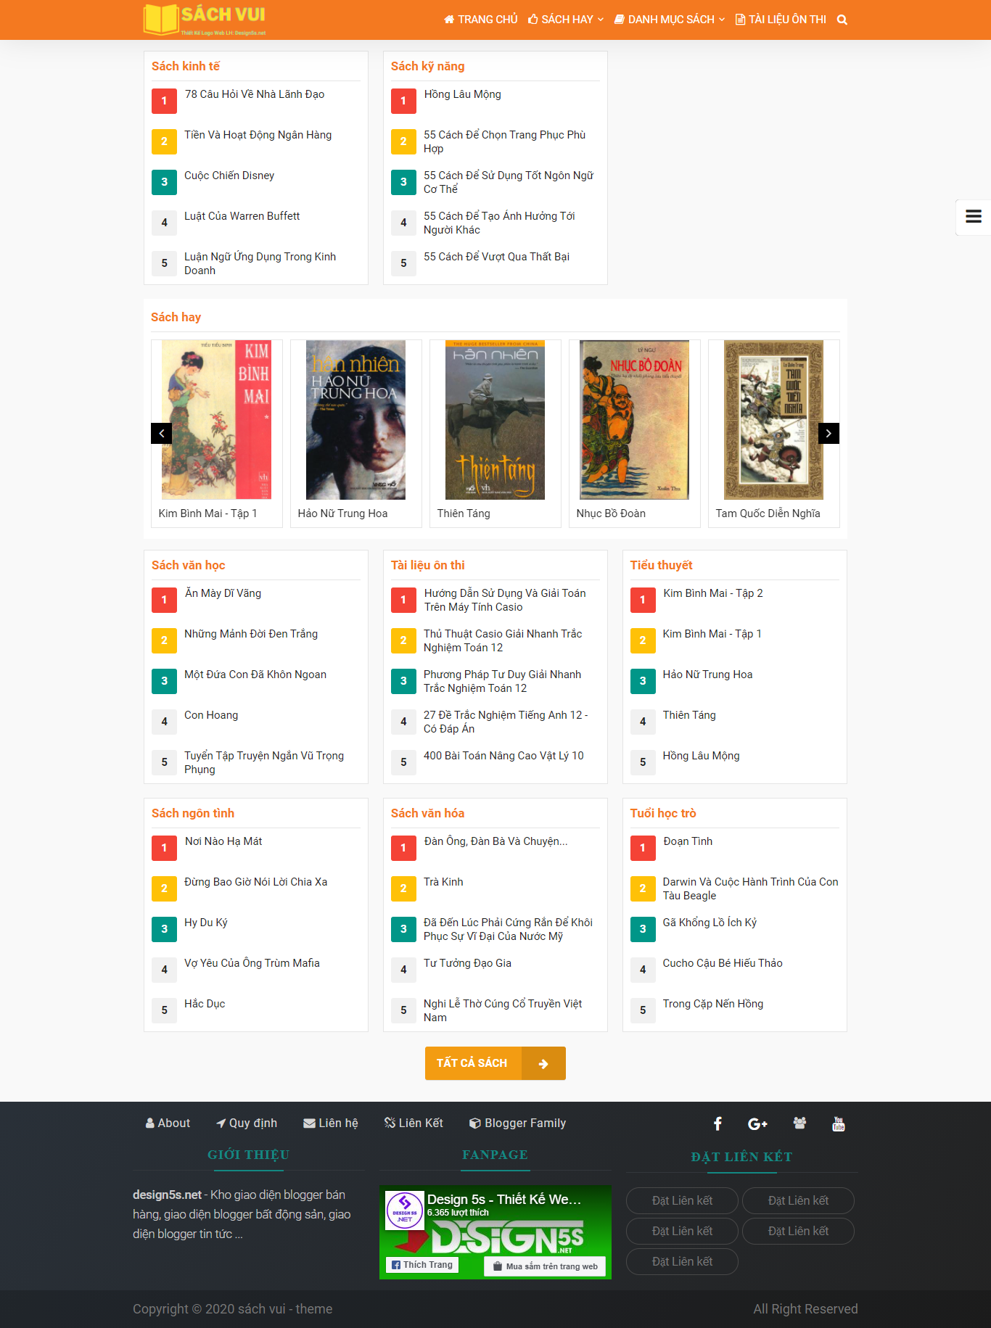Open Tiền Và Hoạt Động Ngân Hàng link
This screenshot has height=1328, width=991.
click(x=258, y=135)
